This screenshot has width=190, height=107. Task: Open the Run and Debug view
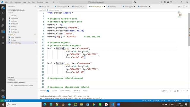pos(3,25)
